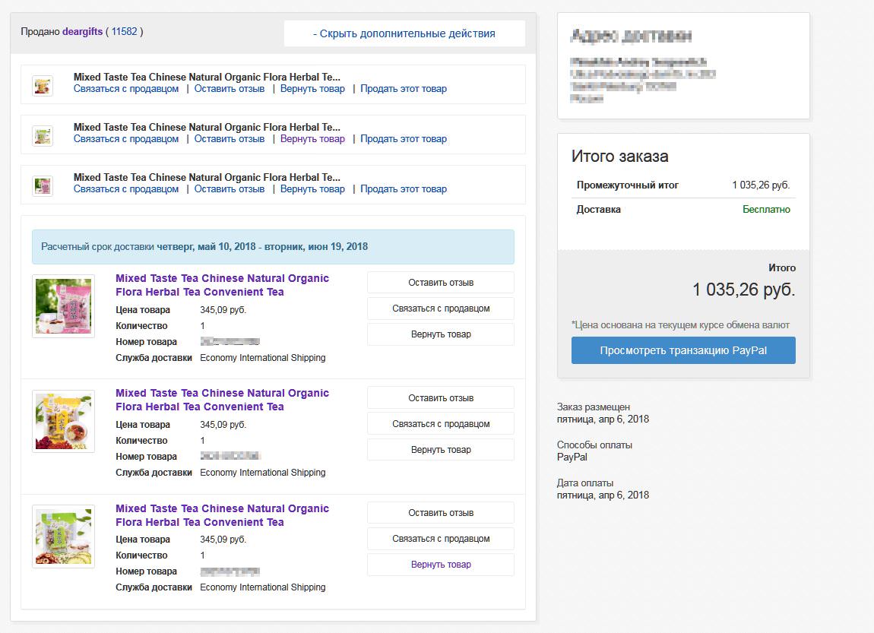Click "Оставить отзыв" button for the pink tea item

pyautogui.click(x=441, y=283)
